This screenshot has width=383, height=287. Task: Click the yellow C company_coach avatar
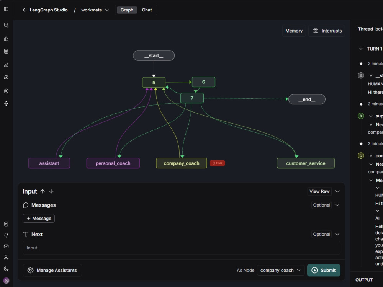coord(361,156)
